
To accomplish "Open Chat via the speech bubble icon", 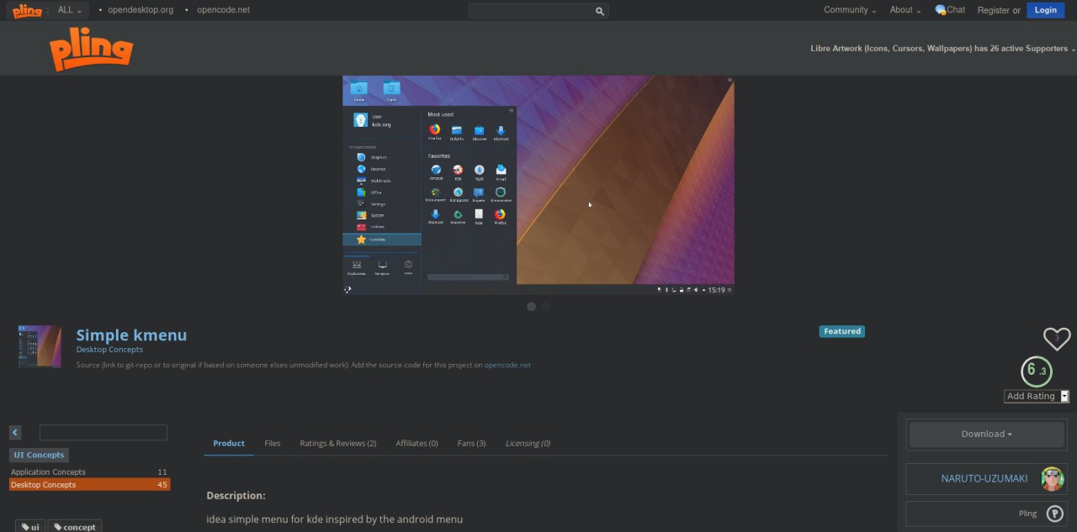I will (940, 10).
